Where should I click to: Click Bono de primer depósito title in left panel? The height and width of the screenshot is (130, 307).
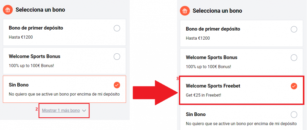(36, 28)
